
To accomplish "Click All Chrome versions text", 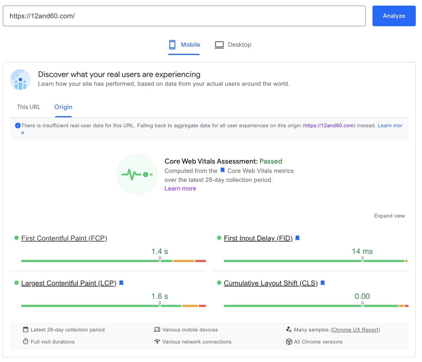I will click(x=318, y=342).
